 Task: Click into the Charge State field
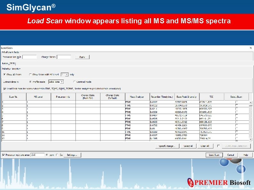64,57
